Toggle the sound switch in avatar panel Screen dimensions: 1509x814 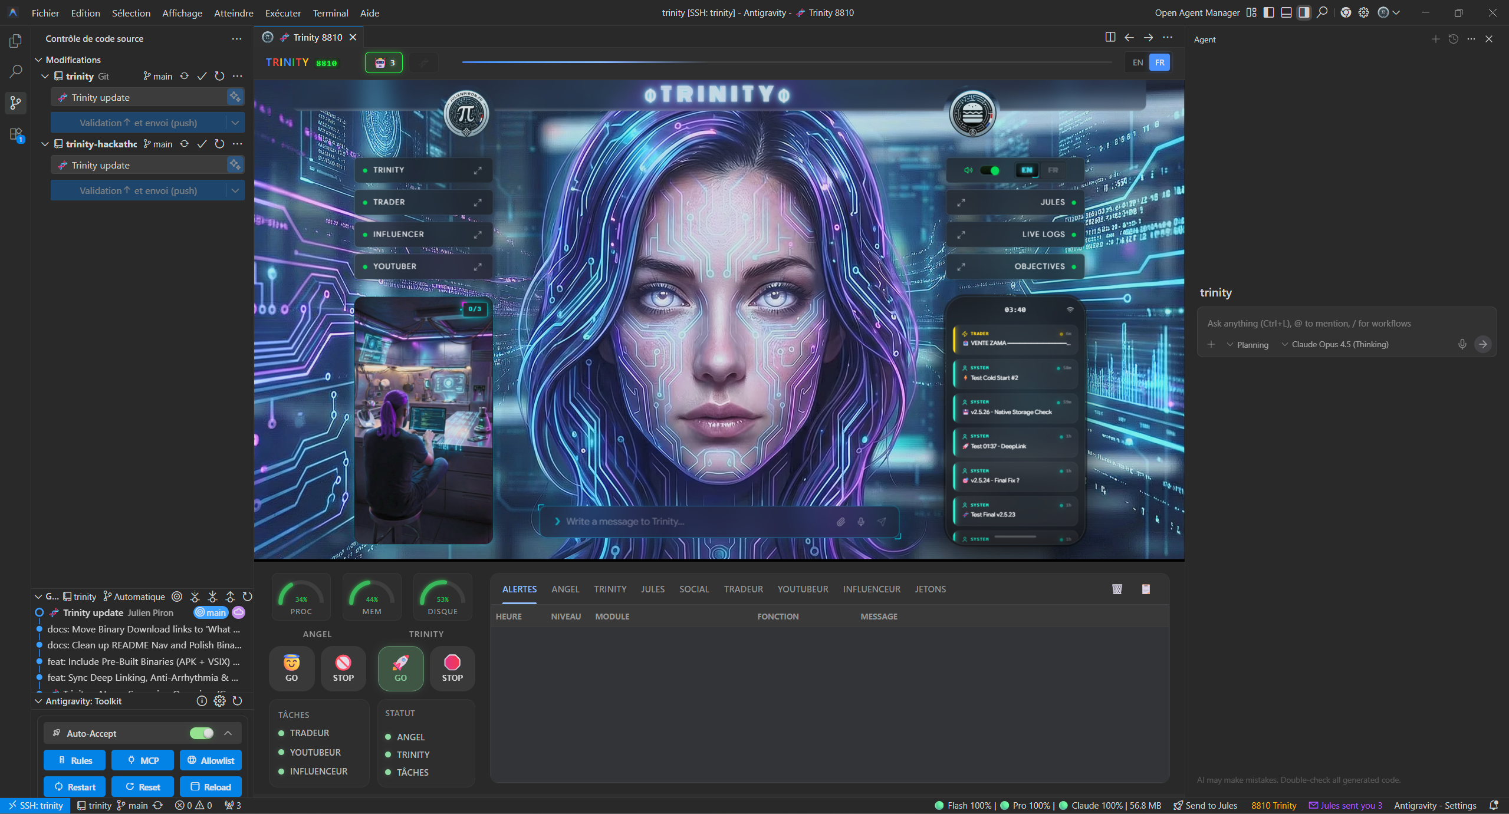click(x=990, y=170)
